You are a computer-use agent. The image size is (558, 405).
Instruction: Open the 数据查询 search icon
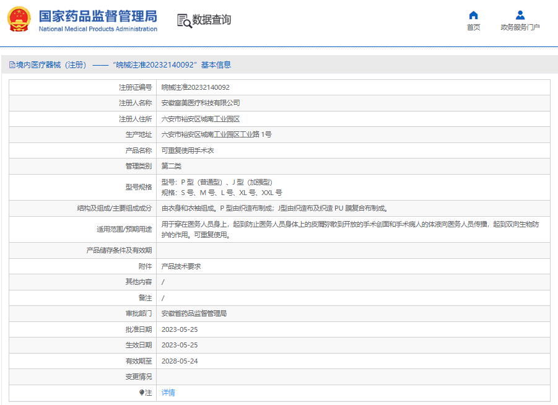[185, 20]
